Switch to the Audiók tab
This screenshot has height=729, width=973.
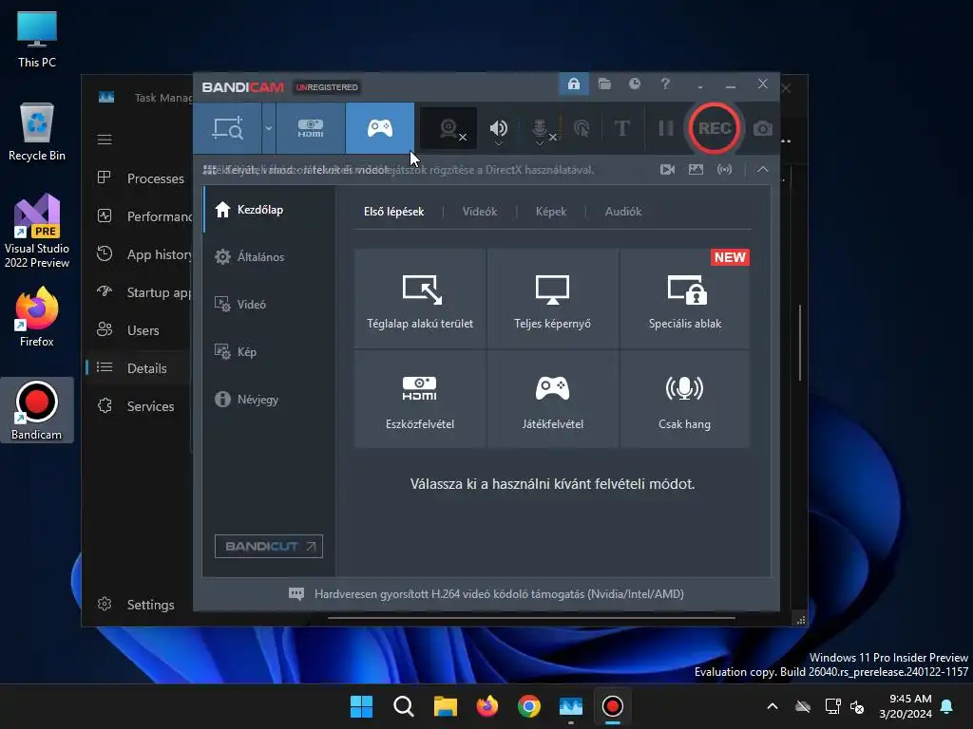[623, 212]
